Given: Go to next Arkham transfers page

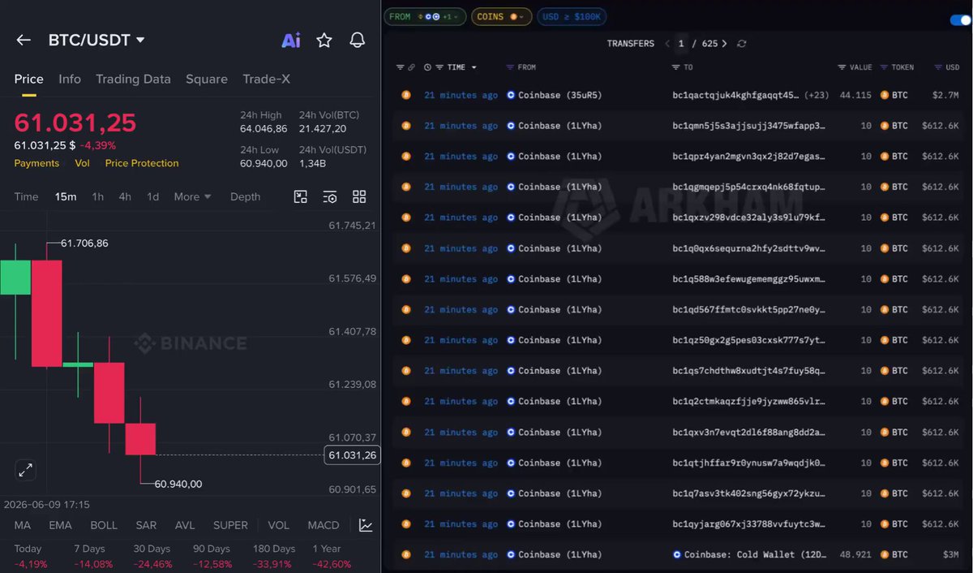Looking at the screenshot, I should (x=724, y=44).
